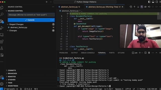Create a new terminal with plus icon

(140, 53)
